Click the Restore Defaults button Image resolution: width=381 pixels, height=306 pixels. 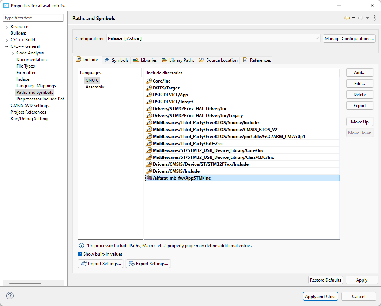coord(325,280)
